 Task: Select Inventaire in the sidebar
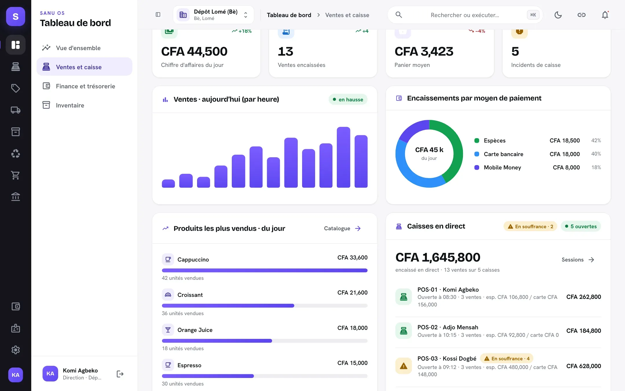click(x=84, y=105)
